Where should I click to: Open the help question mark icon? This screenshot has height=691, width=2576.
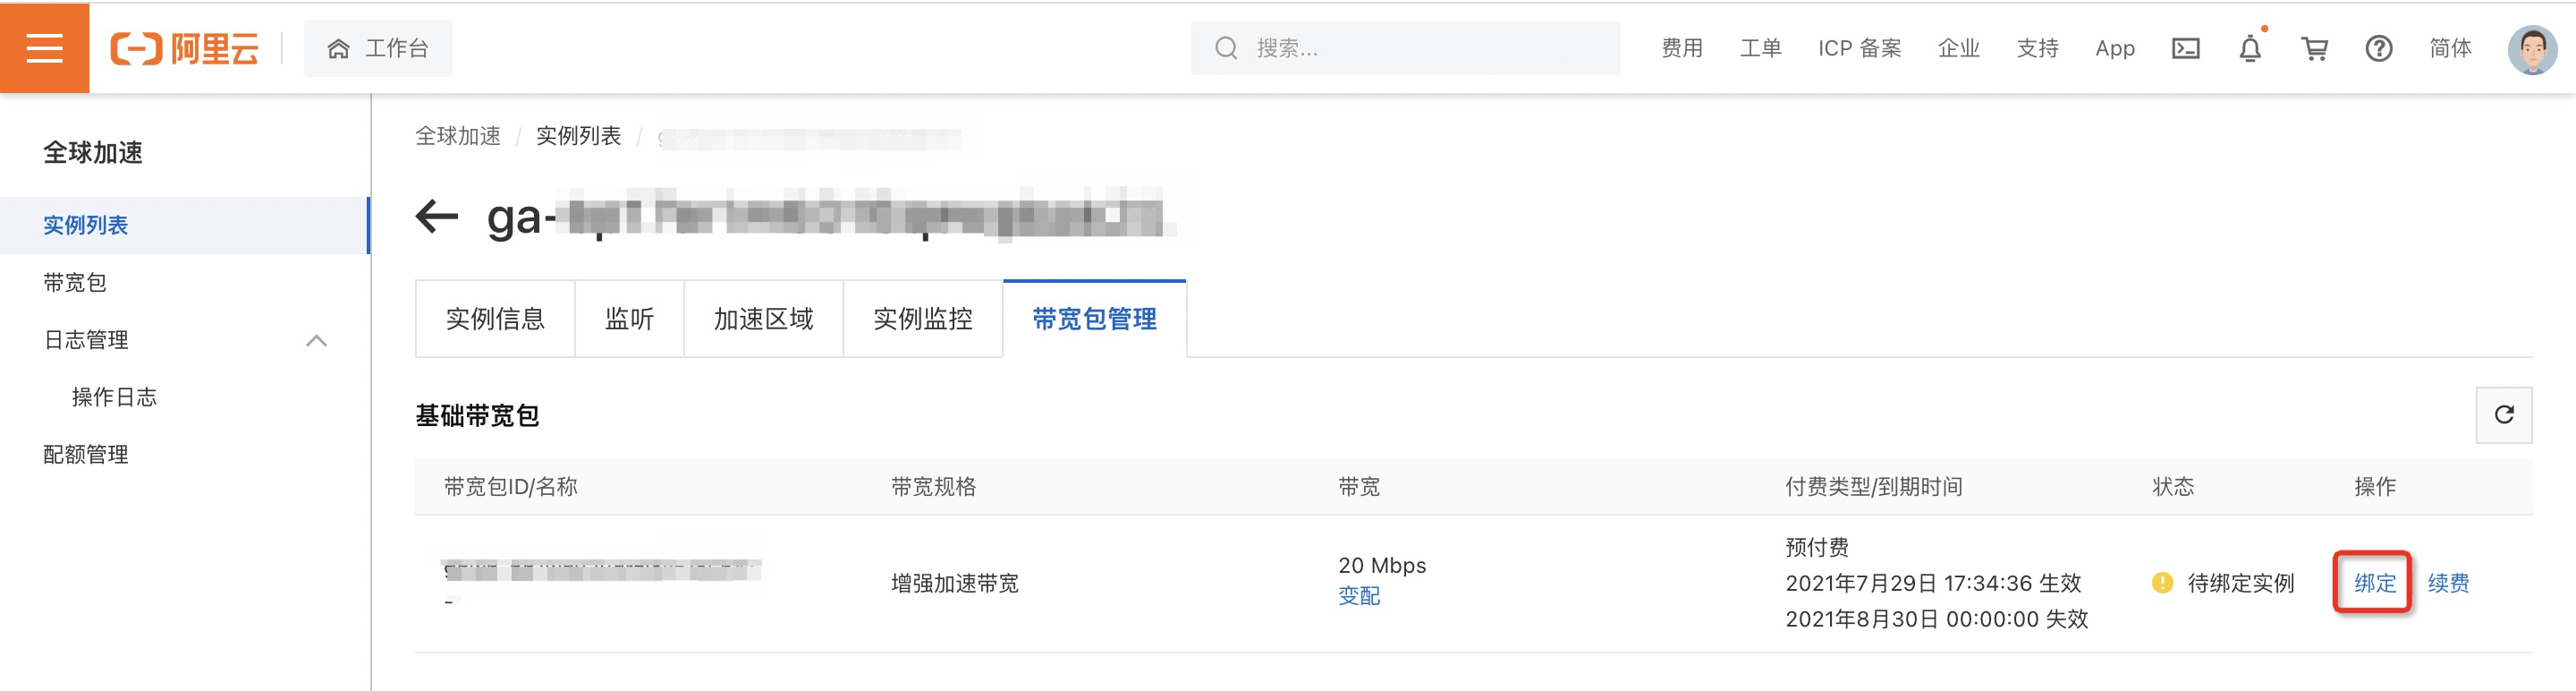pyautogui.click(x=2379, y=48)
